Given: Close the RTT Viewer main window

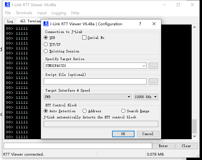Looking at the screenshot, I should pos(192,5).
